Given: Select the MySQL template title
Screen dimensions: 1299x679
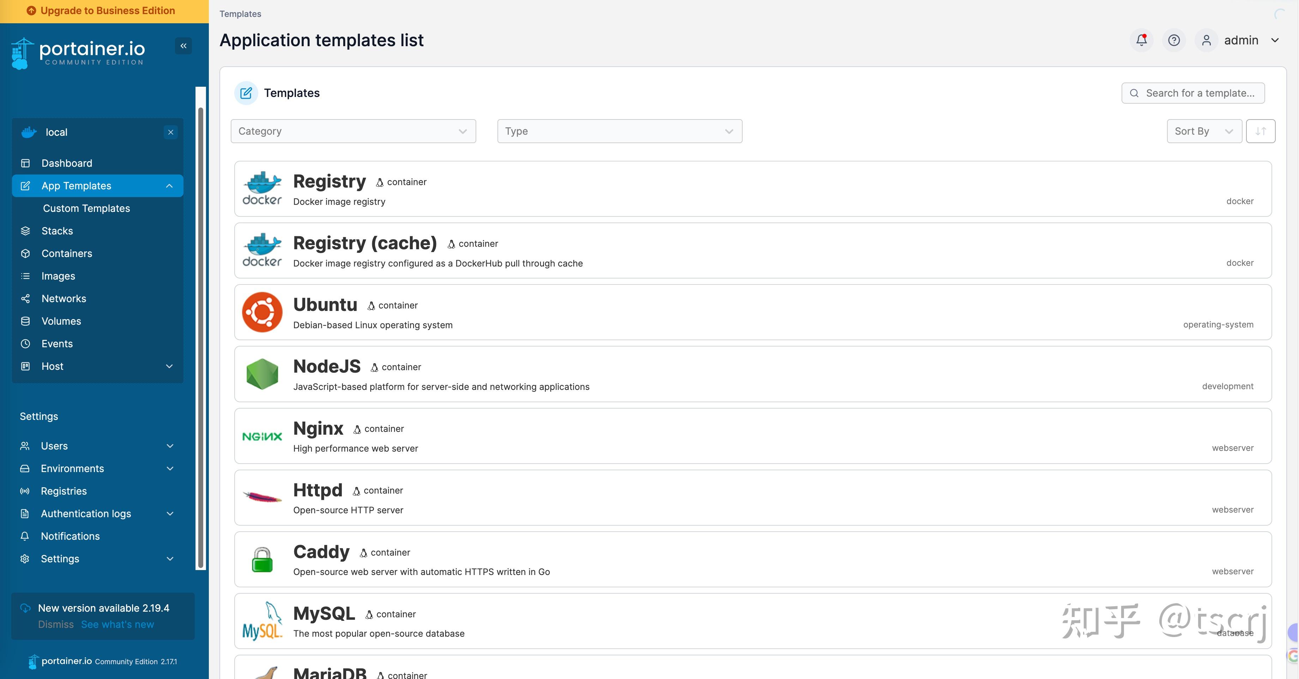Looking at the screenshot, I should click(324, 613).
